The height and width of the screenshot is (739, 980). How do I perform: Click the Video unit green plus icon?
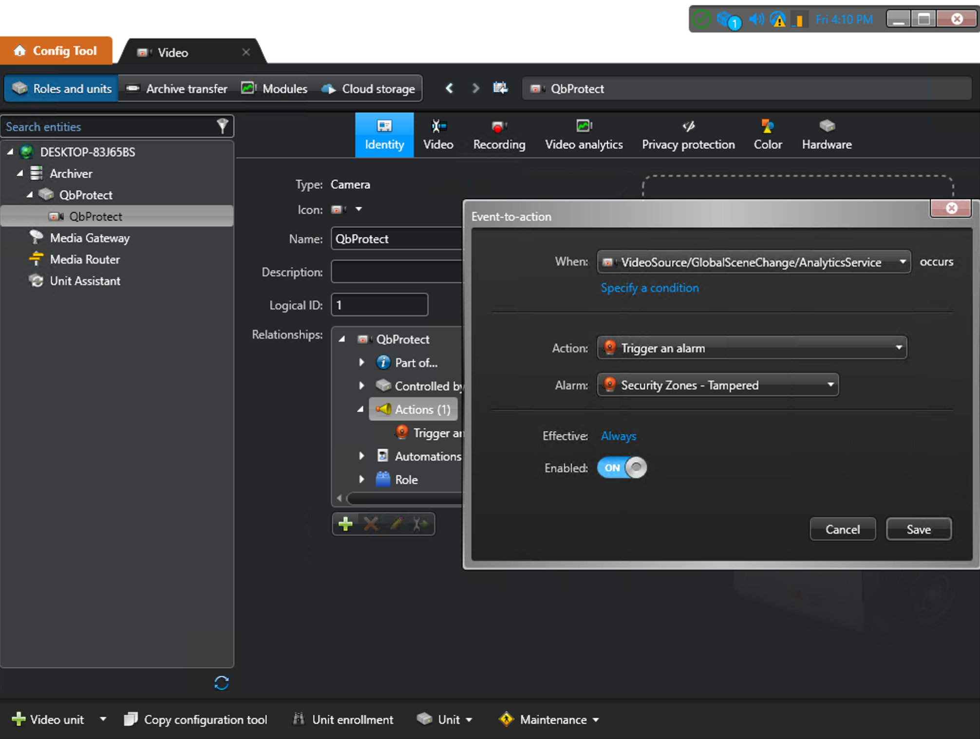pyautogui.click(x=19, y=719)
